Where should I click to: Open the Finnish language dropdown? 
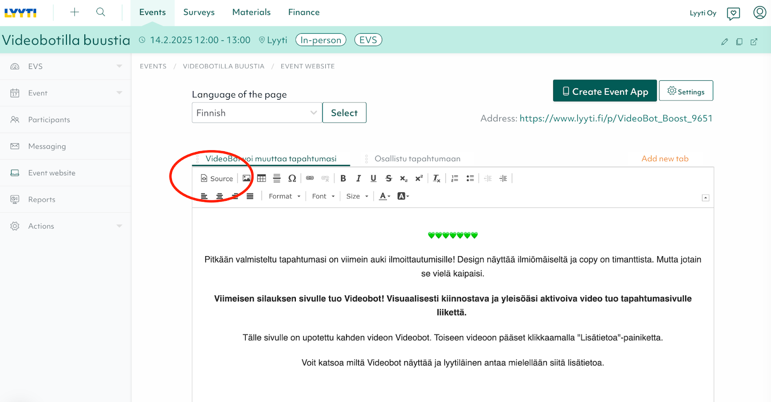[x=257, y=113]
